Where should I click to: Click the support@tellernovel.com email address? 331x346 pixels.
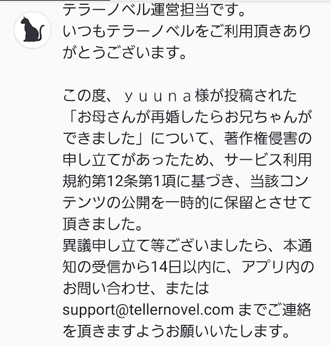pyautogui.click(x=148, y=310)
